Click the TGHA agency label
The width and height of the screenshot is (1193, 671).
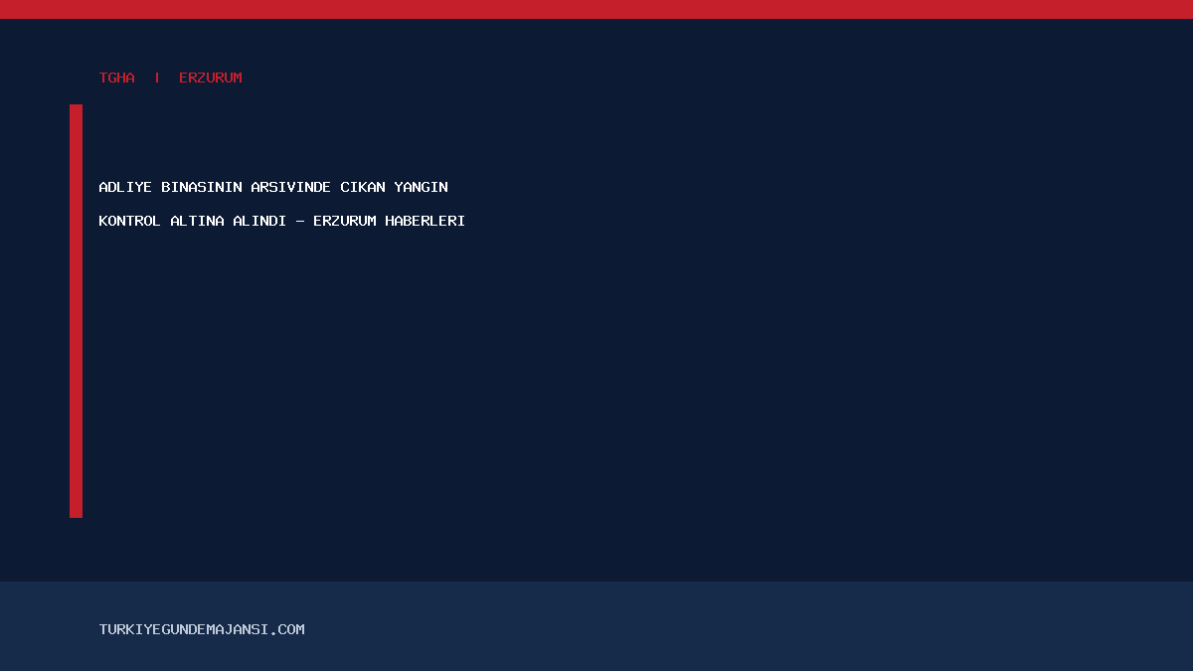[117, 78]
